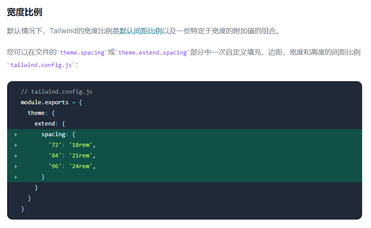This screenshot has width=371, height=228.
Task: Click the plus marker beside '96' line
Action: click(x=16, y=166)
